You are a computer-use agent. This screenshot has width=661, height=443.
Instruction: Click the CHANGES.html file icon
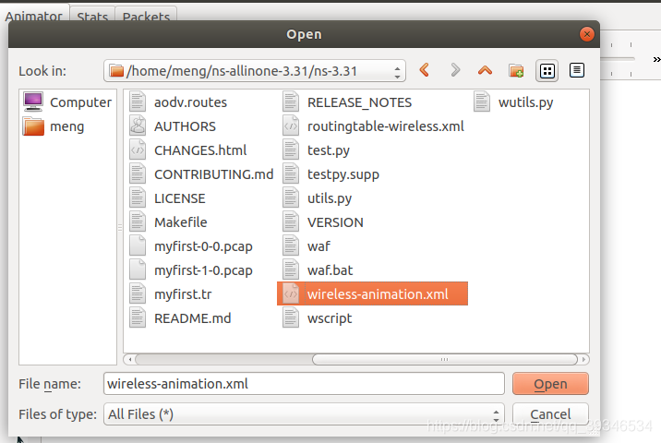(138, 150)
